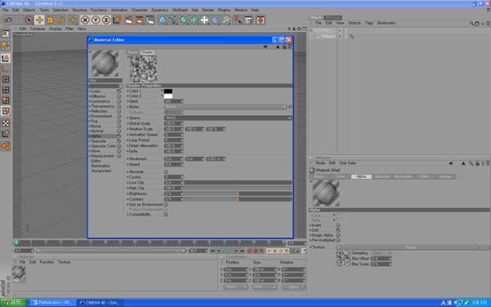Open the Noise type dropdown
491x307 pixels.
(x=225, y=107)
